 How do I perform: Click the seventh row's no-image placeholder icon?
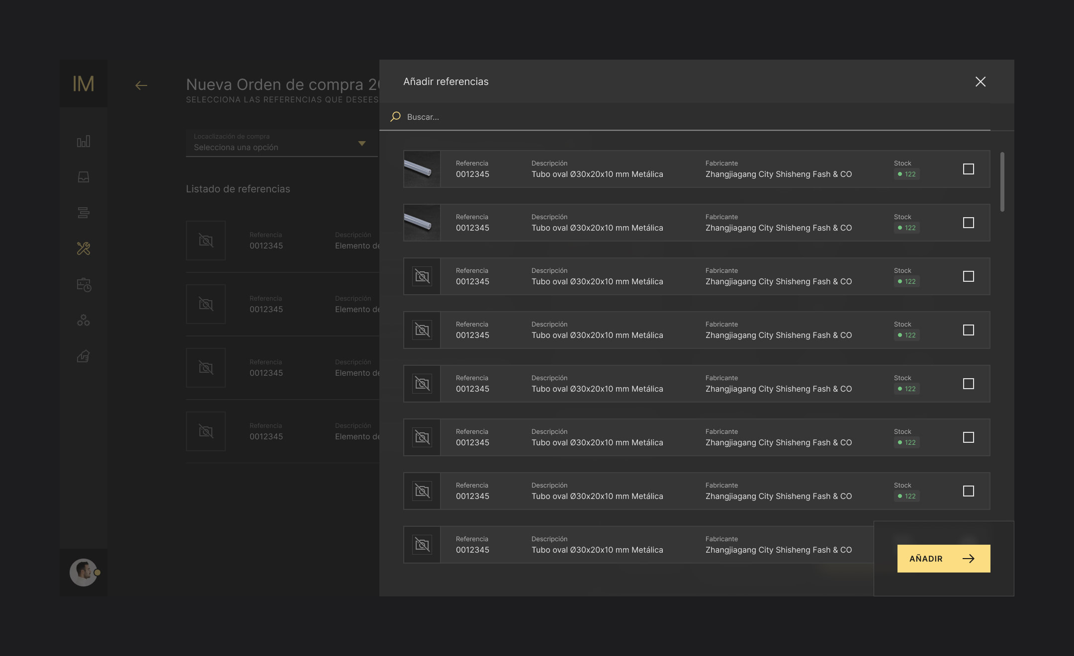pyautogui.click(x=422, y=491)
